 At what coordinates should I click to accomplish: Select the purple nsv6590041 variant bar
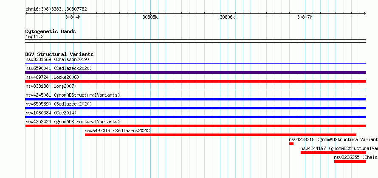click(x=196, y=72)
